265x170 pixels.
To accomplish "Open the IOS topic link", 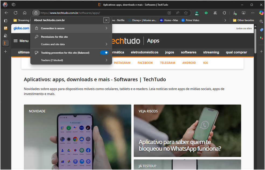I will point(205,63).
